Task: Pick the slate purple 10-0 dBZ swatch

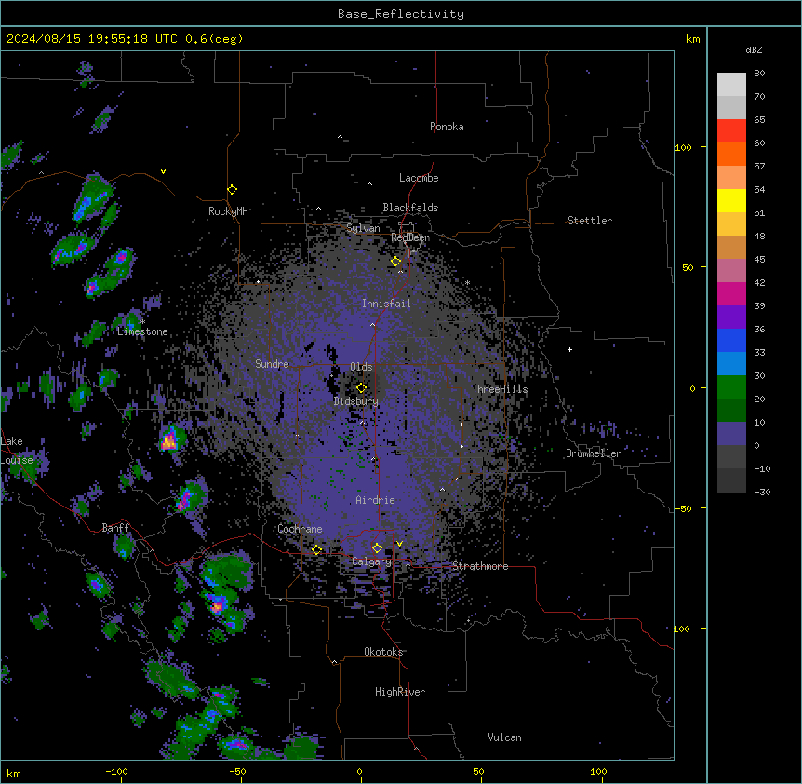Action: (x=731, y=434)
